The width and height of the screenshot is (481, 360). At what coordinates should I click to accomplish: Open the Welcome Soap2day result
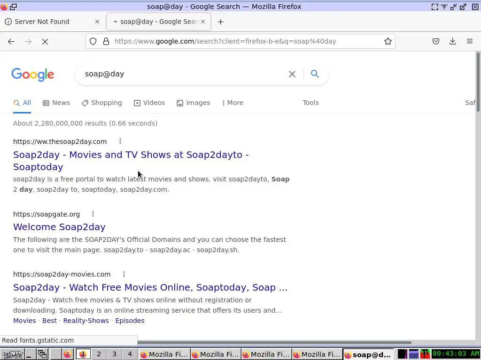[59, 227]
